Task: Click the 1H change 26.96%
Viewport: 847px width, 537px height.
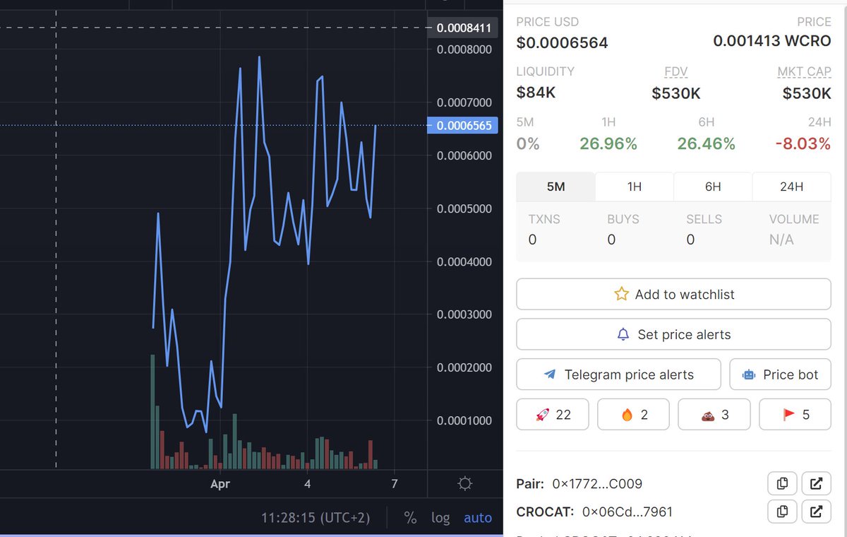Action: click(x=608, y=144)
